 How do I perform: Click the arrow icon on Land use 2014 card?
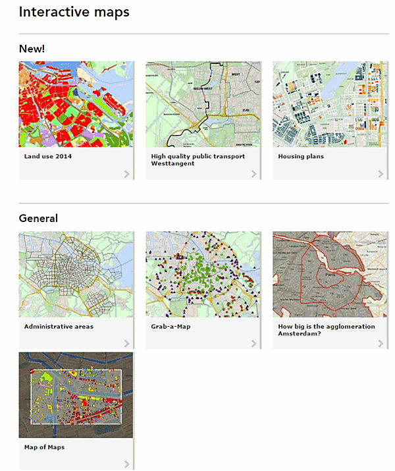[x=126, y=174]
